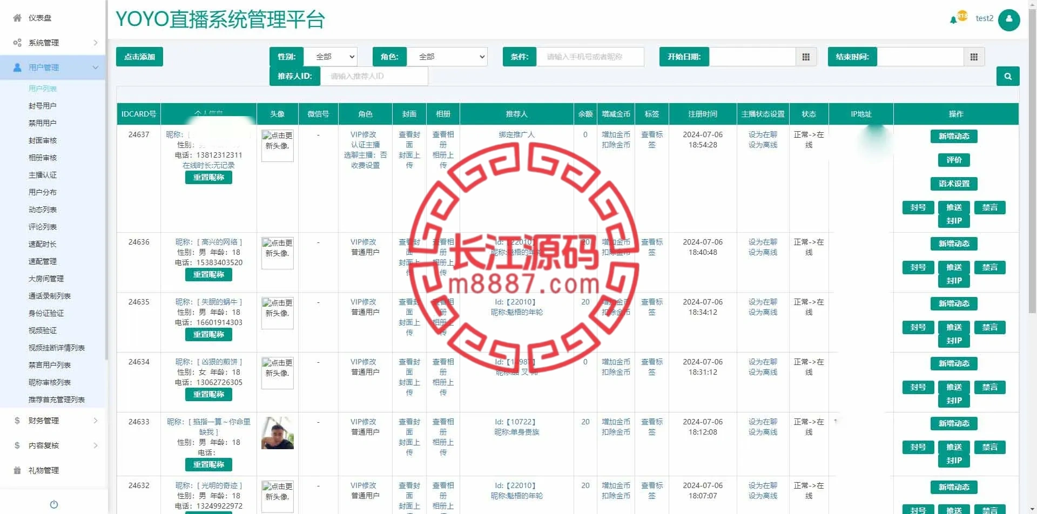This screenshot has width=1037, height=514.
Task: Open 主播认证 in the sidebar
Action: [43, 175]
